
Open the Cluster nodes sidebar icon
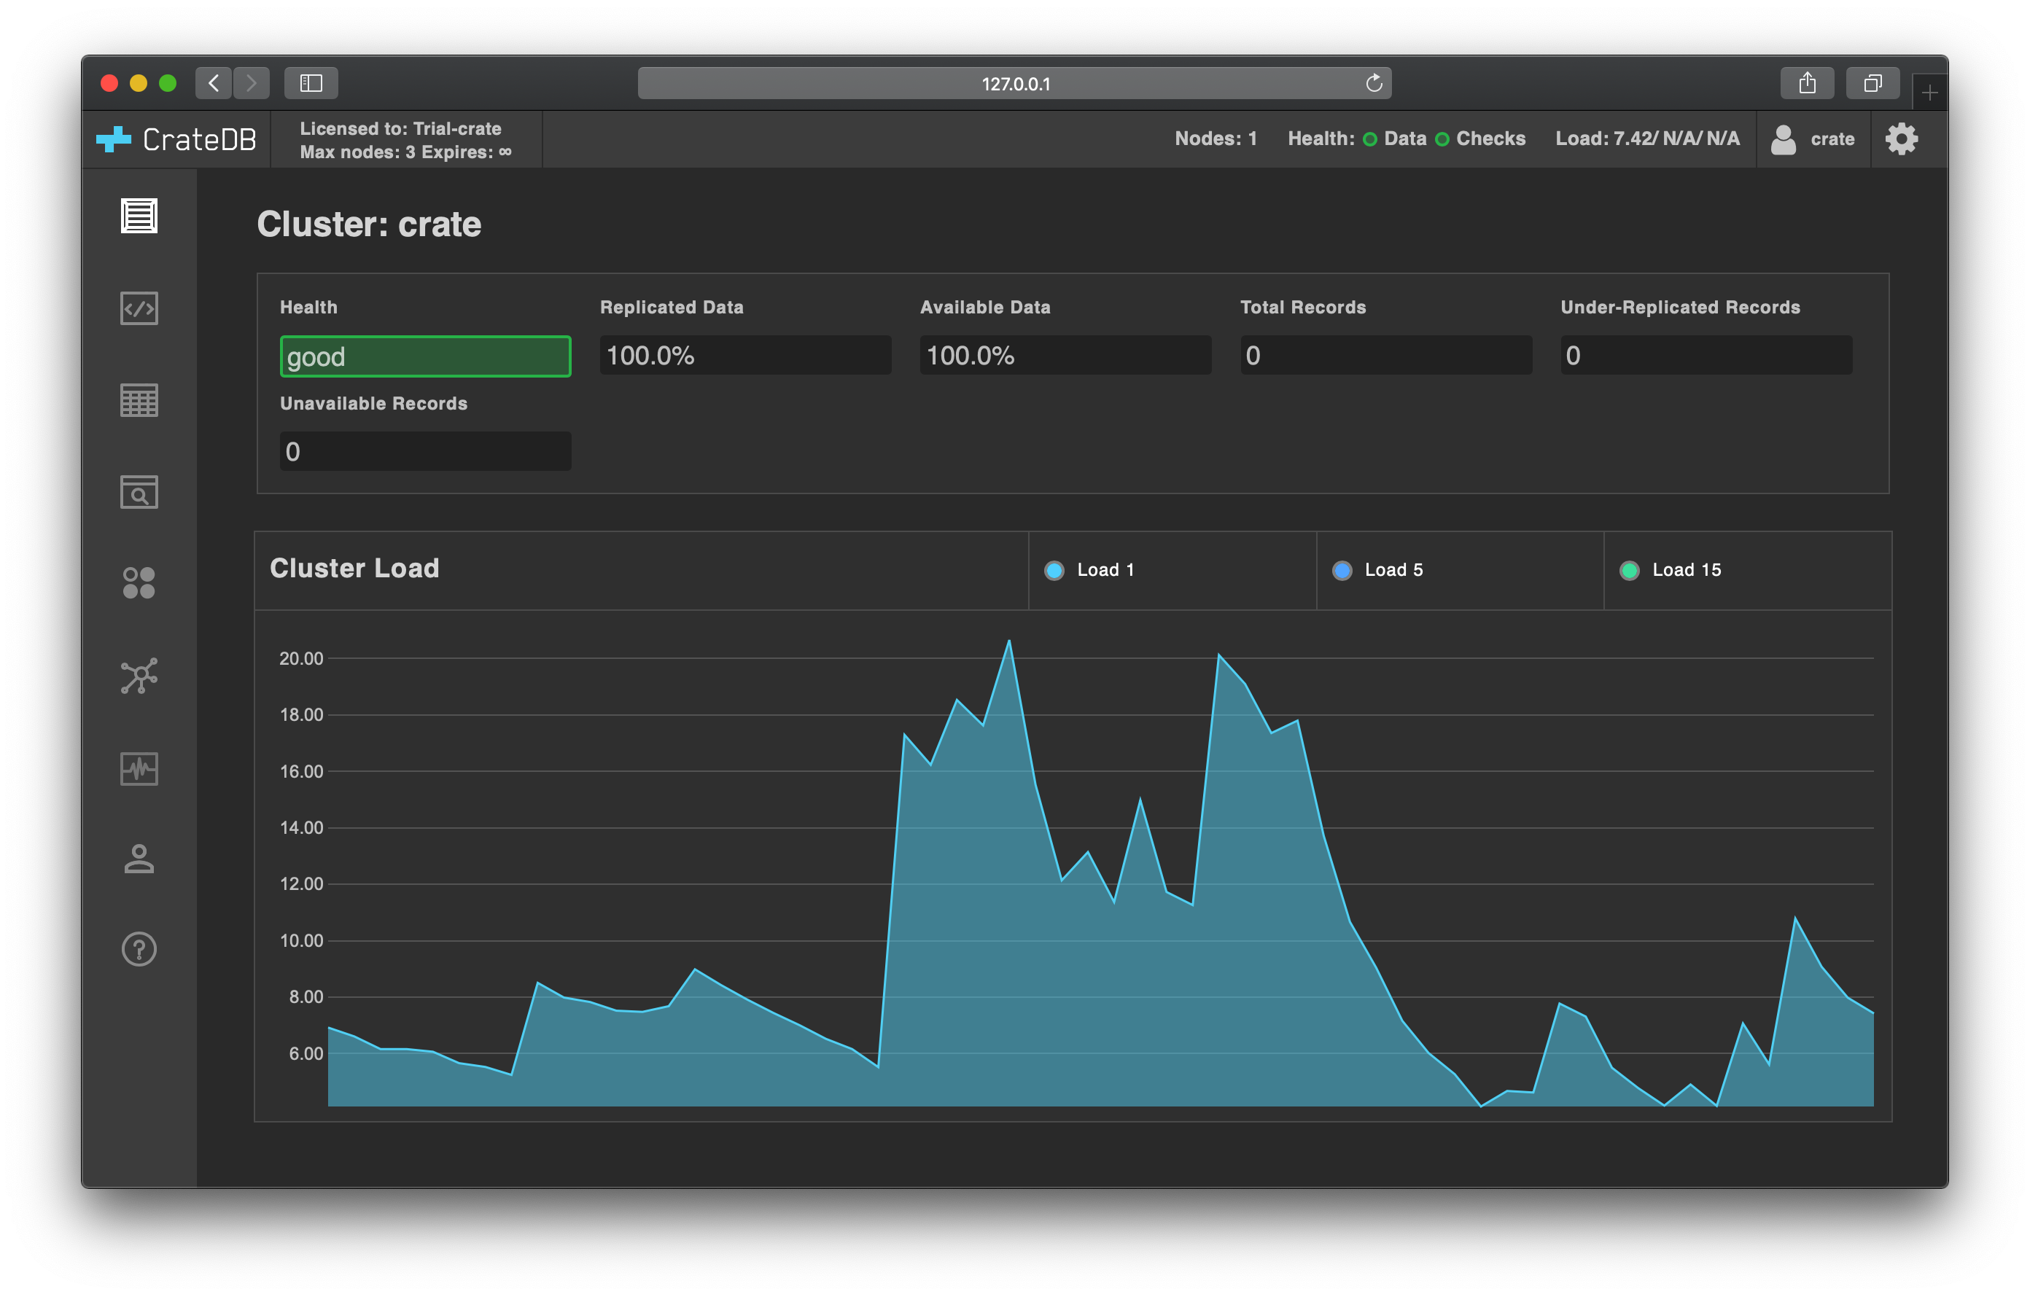tap(139, 676)
